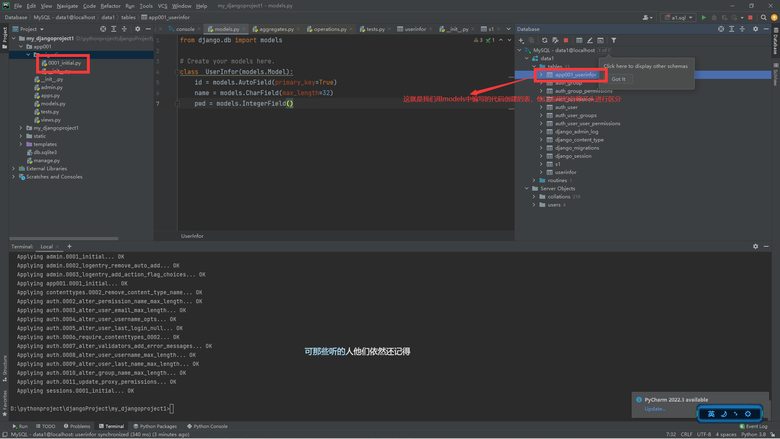Screen dimensions: 780x439
Task: Collapse all nodes in the Database panel
Action: coord(742,29)
